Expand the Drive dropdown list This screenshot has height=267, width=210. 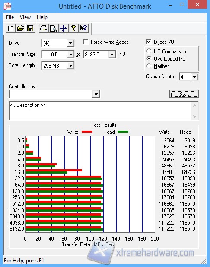pos(70,43)
